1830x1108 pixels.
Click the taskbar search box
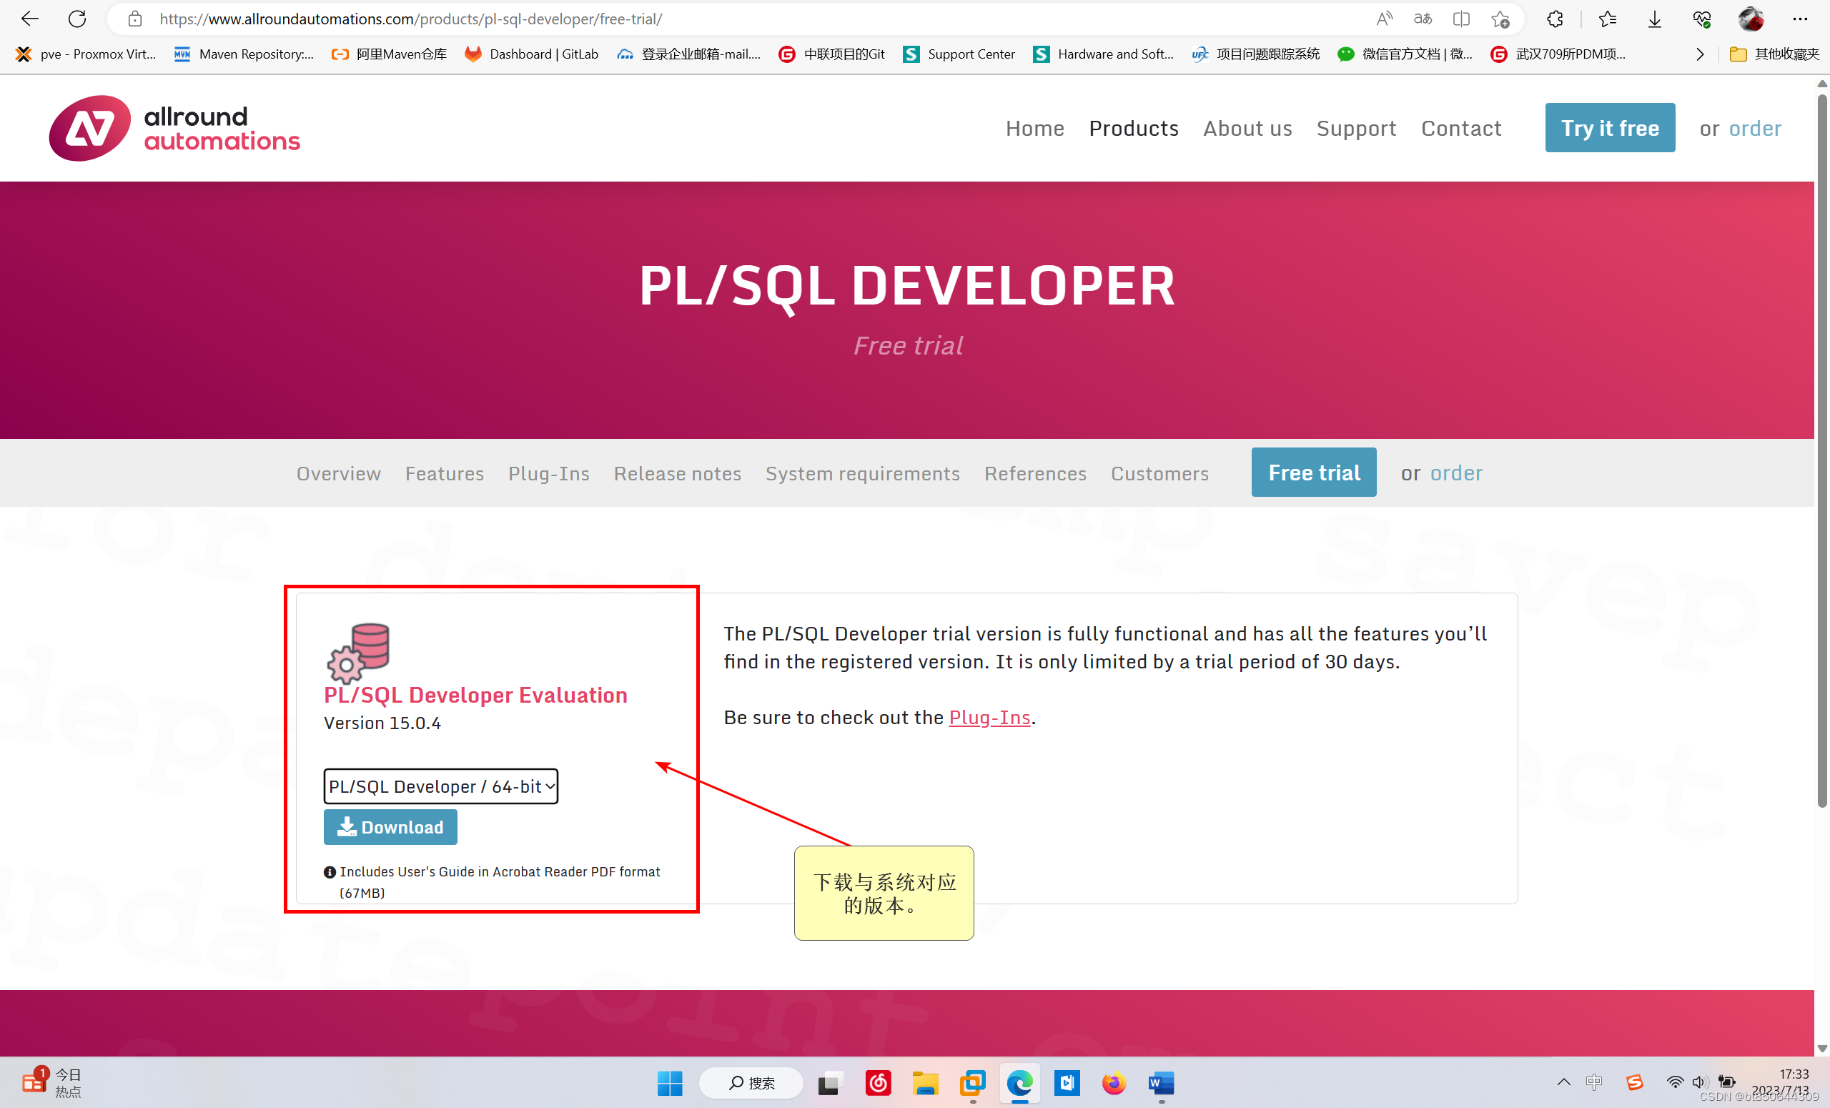[751, 1083]
